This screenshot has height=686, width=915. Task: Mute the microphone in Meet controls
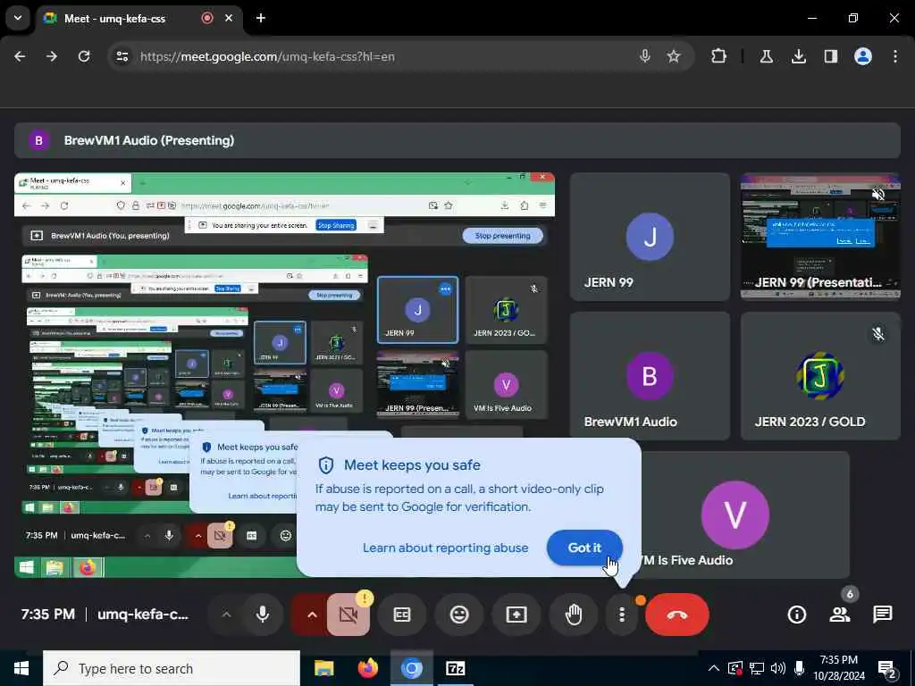coord(263,615)
